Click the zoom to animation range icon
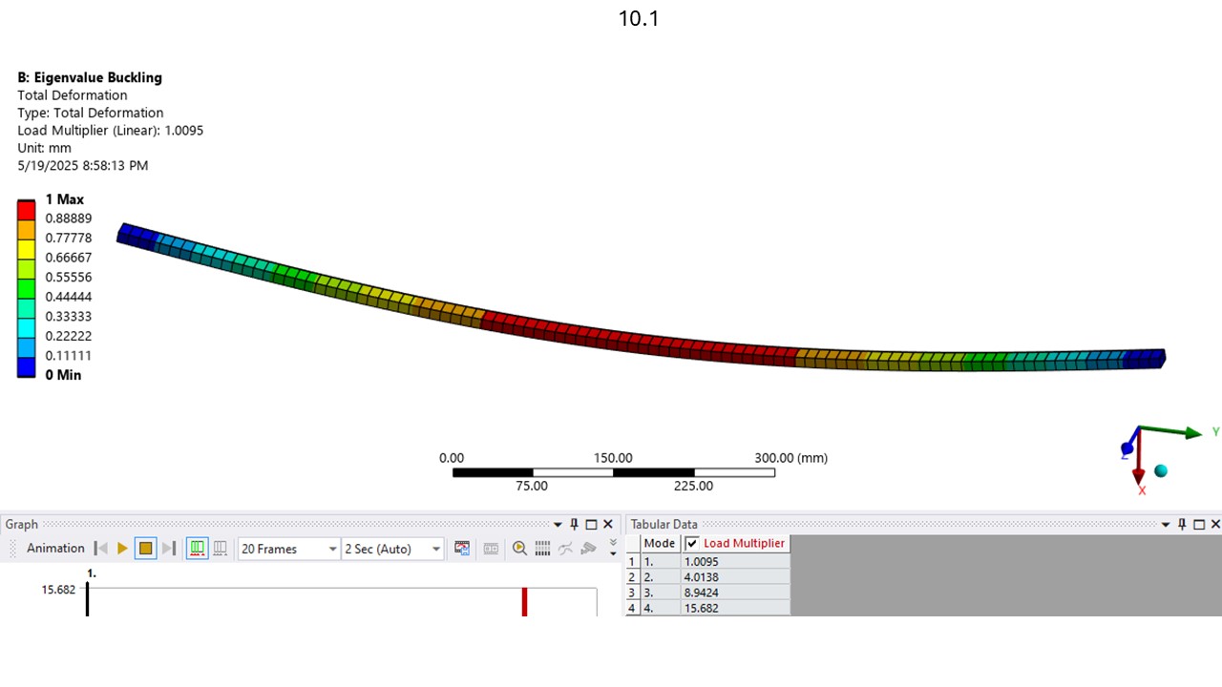This screenshot has height=687, width=1222. tap(519, 549)
